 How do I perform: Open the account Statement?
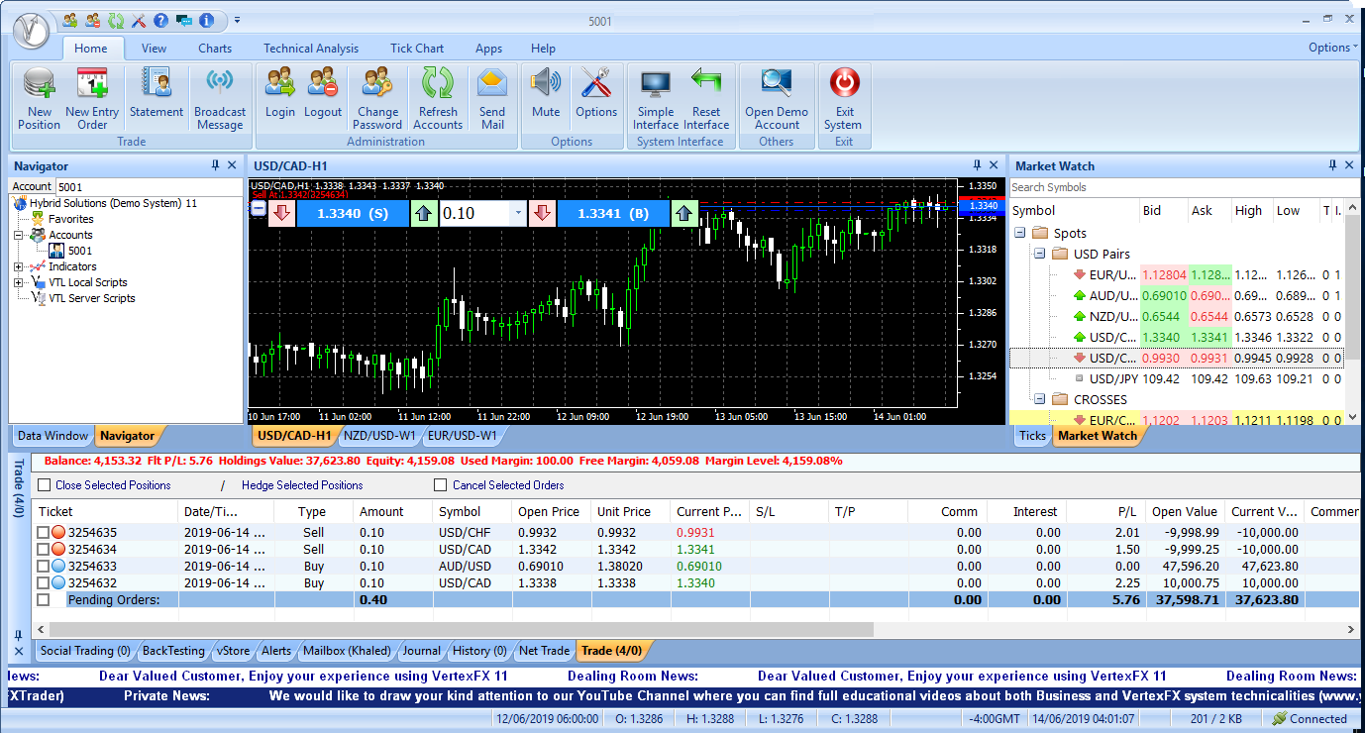(157, 94)
